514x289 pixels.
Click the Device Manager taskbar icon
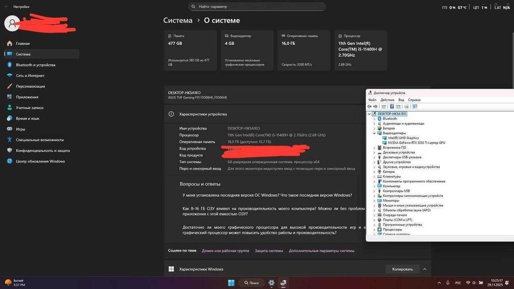click(283, 283)
